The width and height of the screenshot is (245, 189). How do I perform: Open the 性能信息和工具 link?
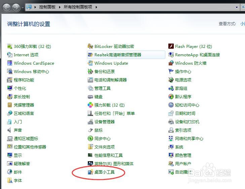(x=109, y=155)
